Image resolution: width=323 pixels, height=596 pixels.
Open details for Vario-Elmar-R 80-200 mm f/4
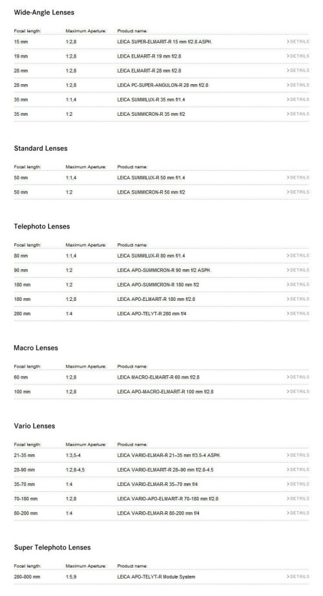tap(298, 513)
